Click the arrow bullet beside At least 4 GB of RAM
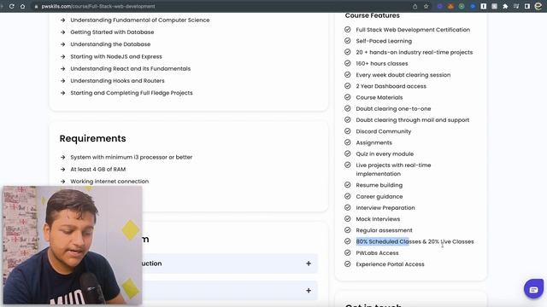547x307 pixels. pos(62,169)
